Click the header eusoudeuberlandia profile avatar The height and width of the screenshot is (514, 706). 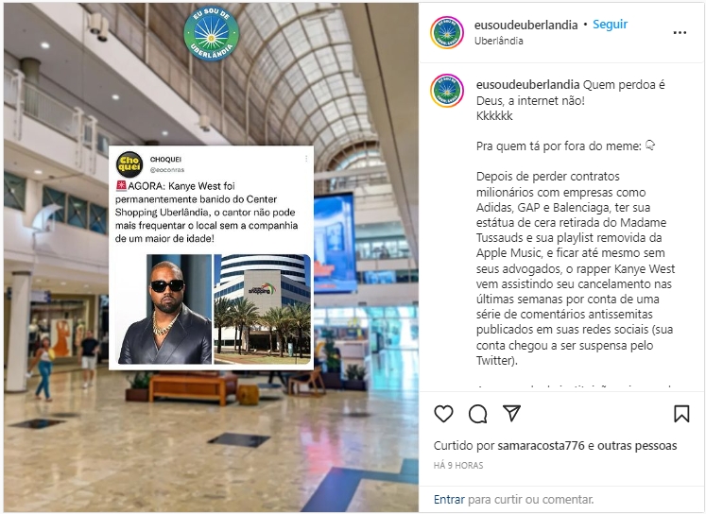point(447,32)
